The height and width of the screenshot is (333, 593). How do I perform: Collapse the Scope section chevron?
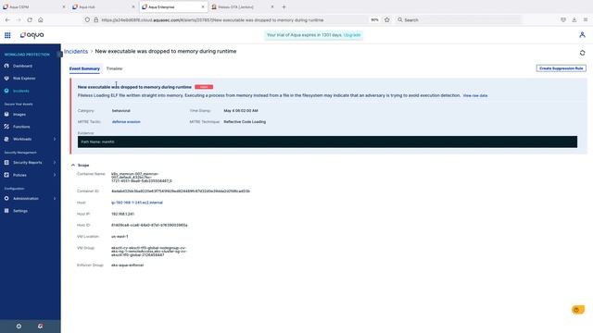point(73,165)
